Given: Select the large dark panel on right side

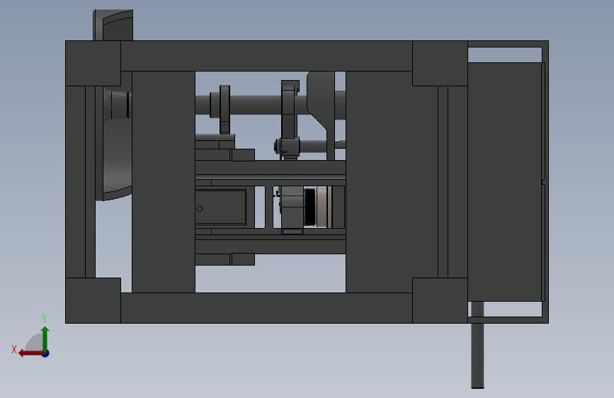Looking at the screenshot, I should point(505,182).
